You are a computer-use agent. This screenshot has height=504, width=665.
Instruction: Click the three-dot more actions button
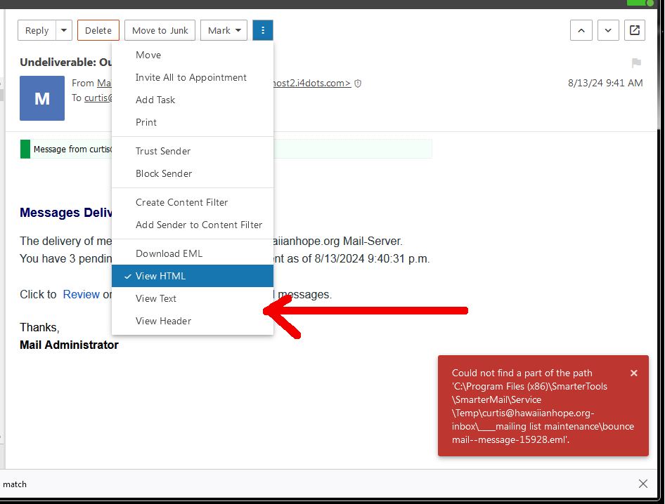click(262, 30)
